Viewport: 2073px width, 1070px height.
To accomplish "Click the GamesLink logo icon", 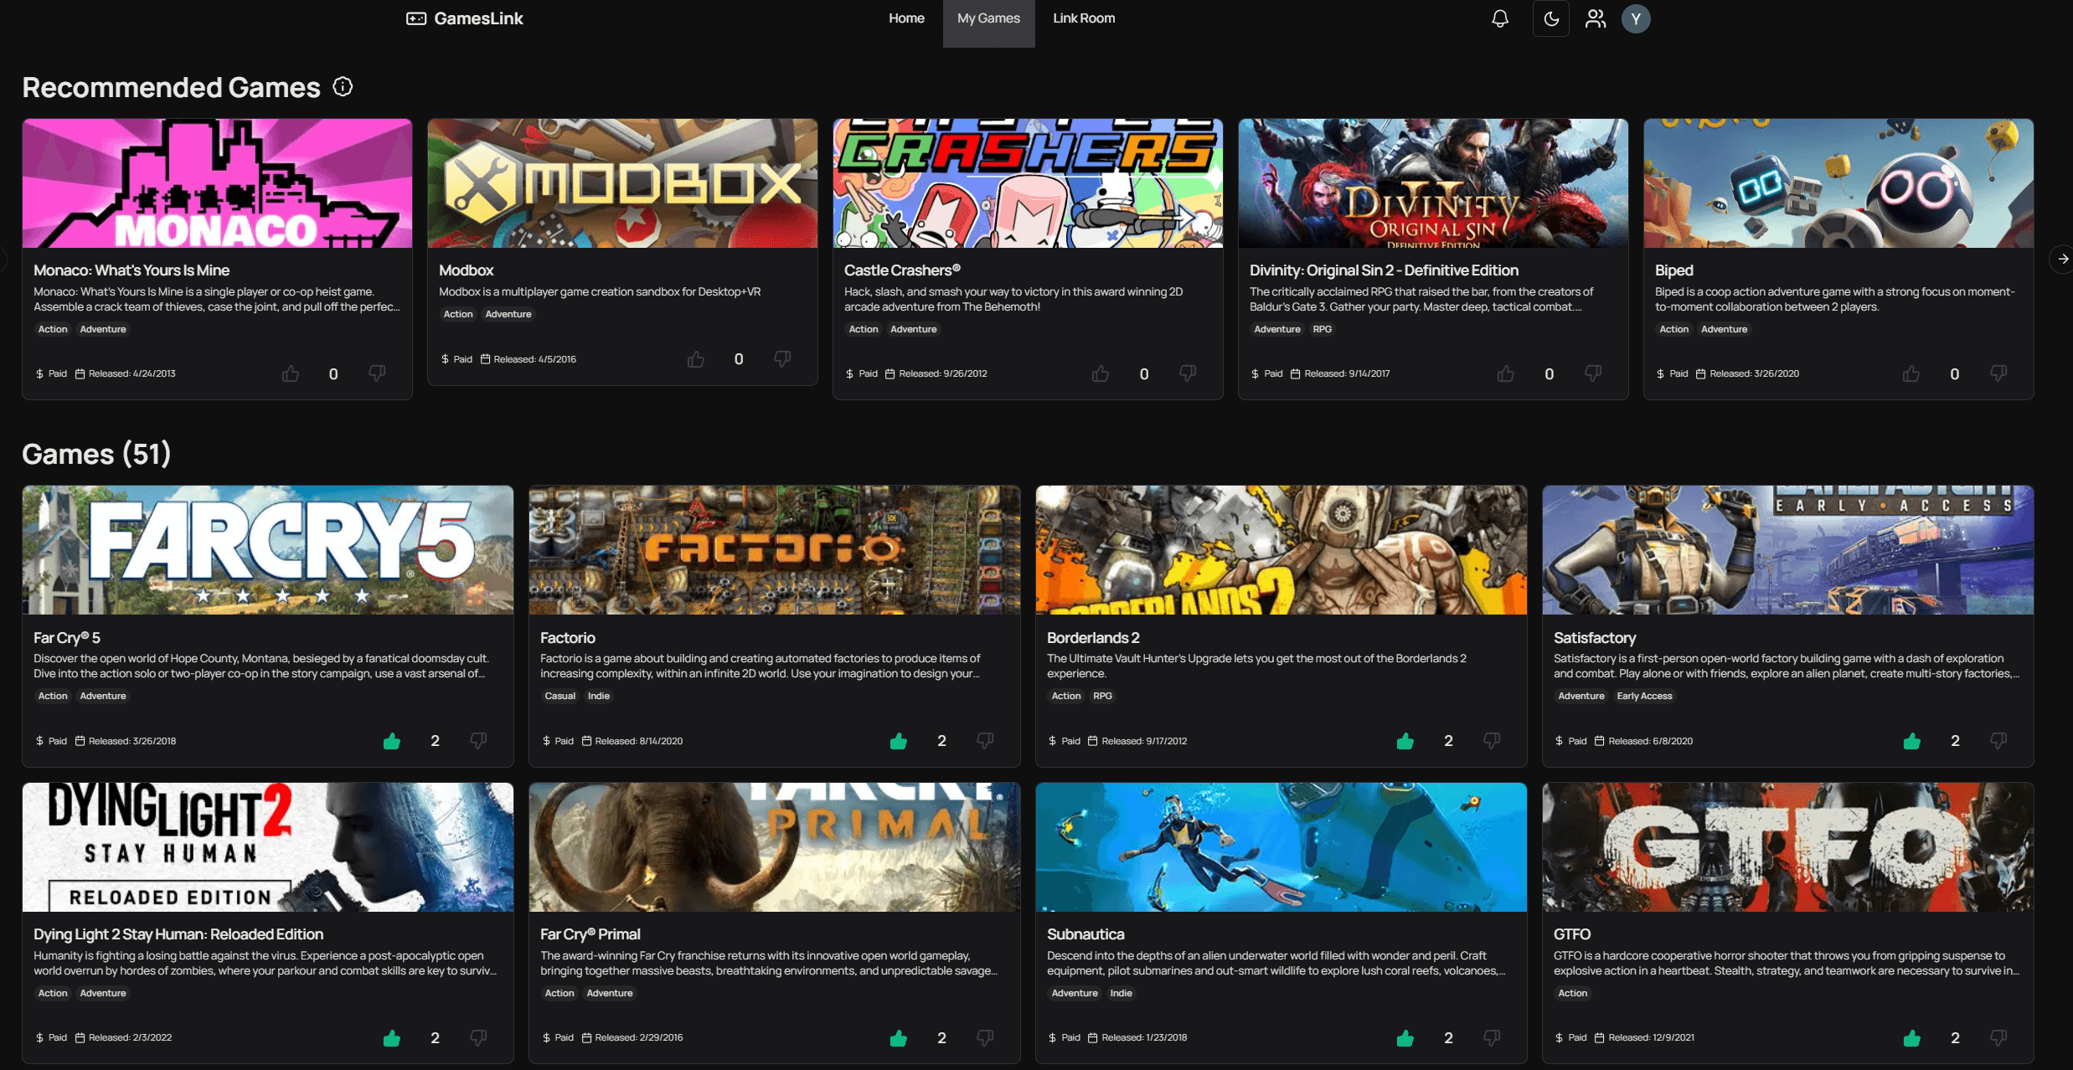I will click(418, 19).
